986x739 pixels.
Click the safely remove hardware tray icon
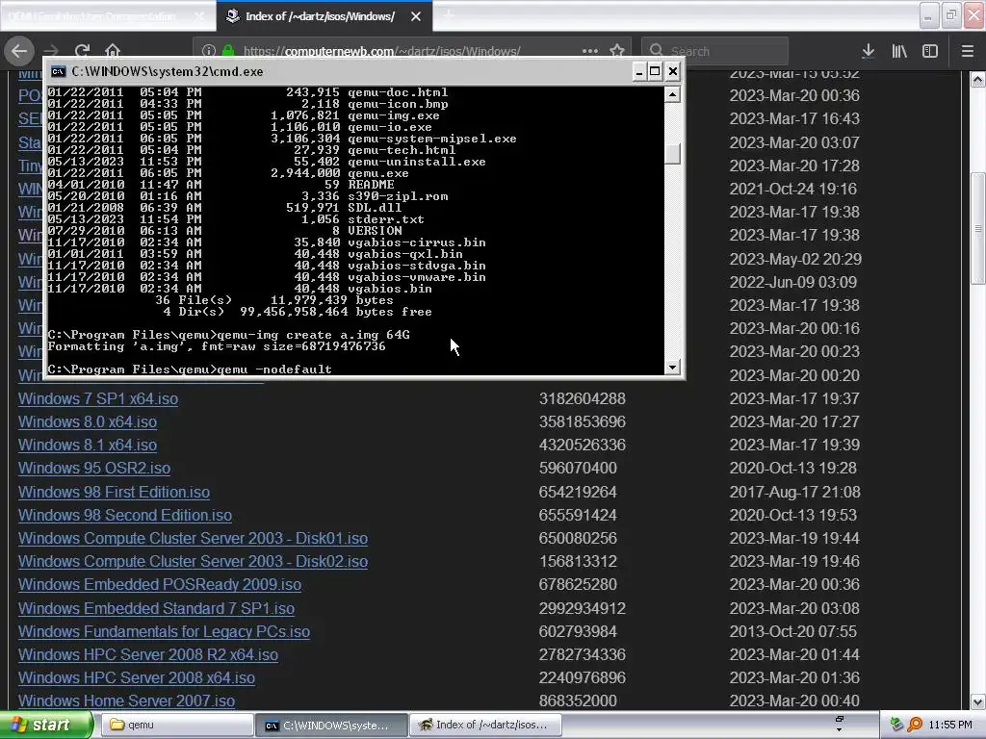click(x=896, y=725)
